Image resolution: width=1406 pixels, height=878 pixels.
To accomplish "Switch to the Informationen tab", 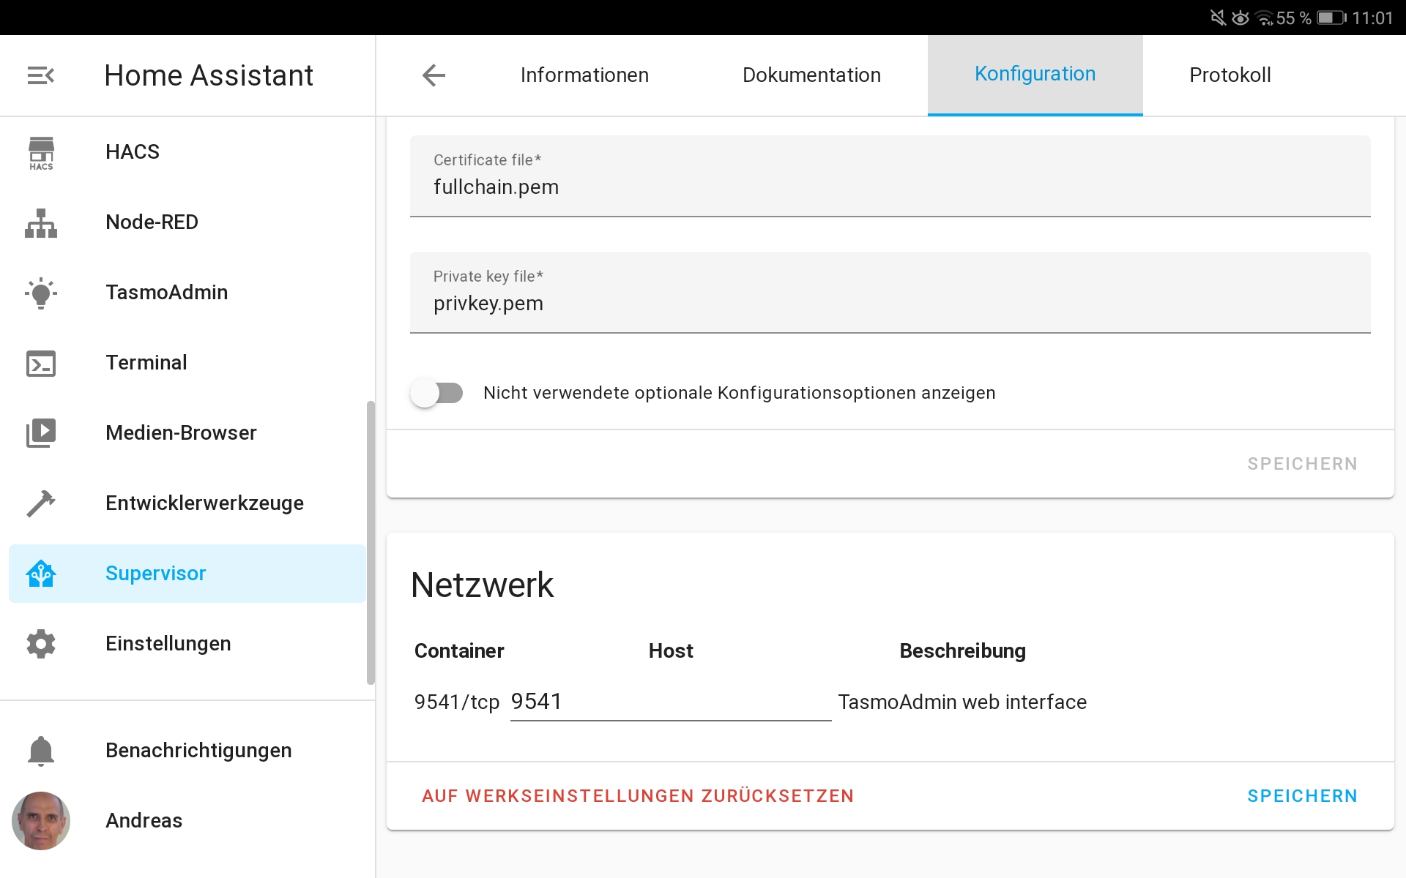I will click(584, 75).
